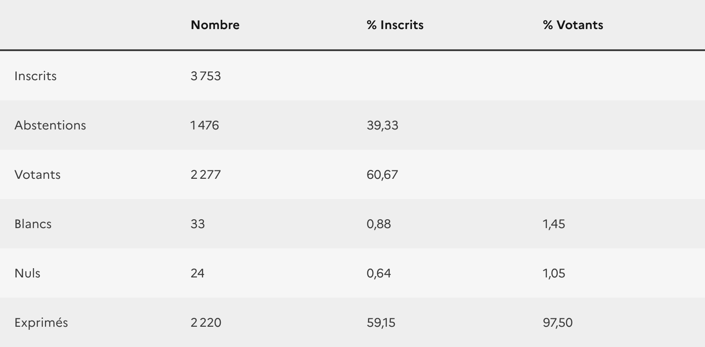Screen dimensions: 705x347
Task: Click the Exprimés count 2 220
Action: [x=206, y=323]
